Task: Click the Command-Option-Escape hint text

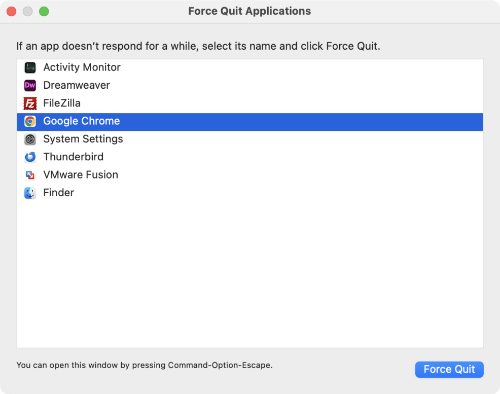Action: tap(144, 365)
